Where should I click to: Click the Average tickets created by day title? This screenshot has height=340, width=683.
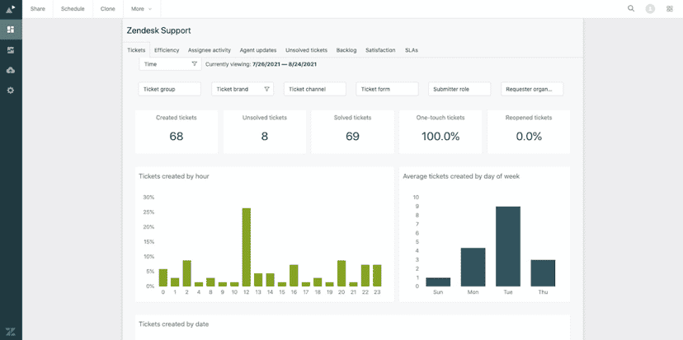point(461,176)
